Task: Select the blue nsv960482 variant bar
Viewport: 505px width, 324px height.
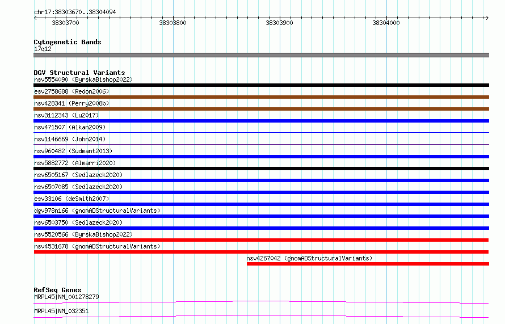Action: [x=261, y=157]
